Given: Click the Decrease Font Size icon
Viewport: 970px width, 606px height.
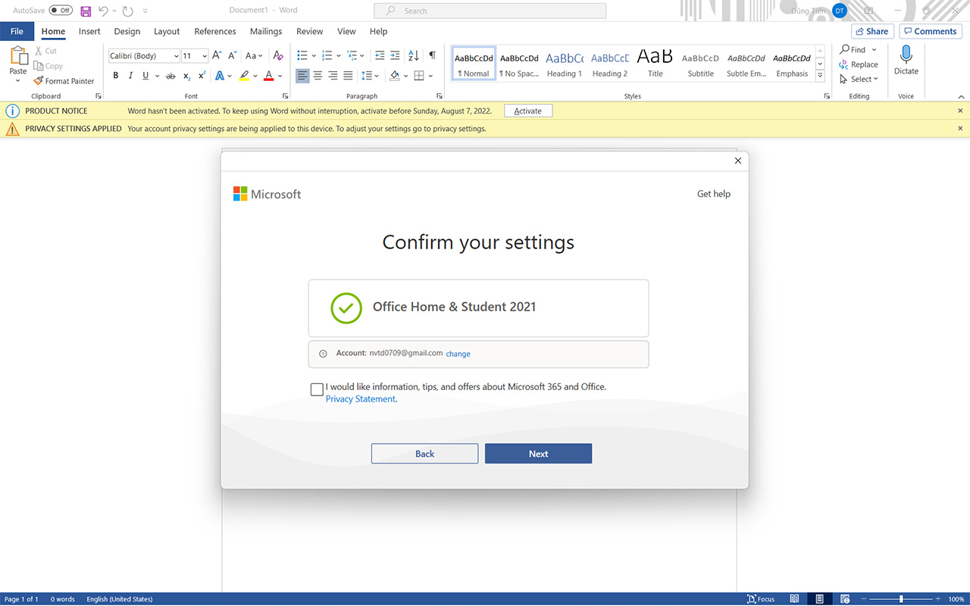Looking at the screenshot, I should coord(233,55).
